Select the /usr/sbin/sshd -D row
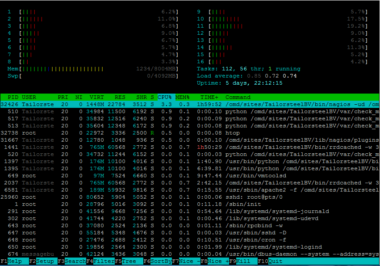380x266 pixels. (x=190, y=233)
